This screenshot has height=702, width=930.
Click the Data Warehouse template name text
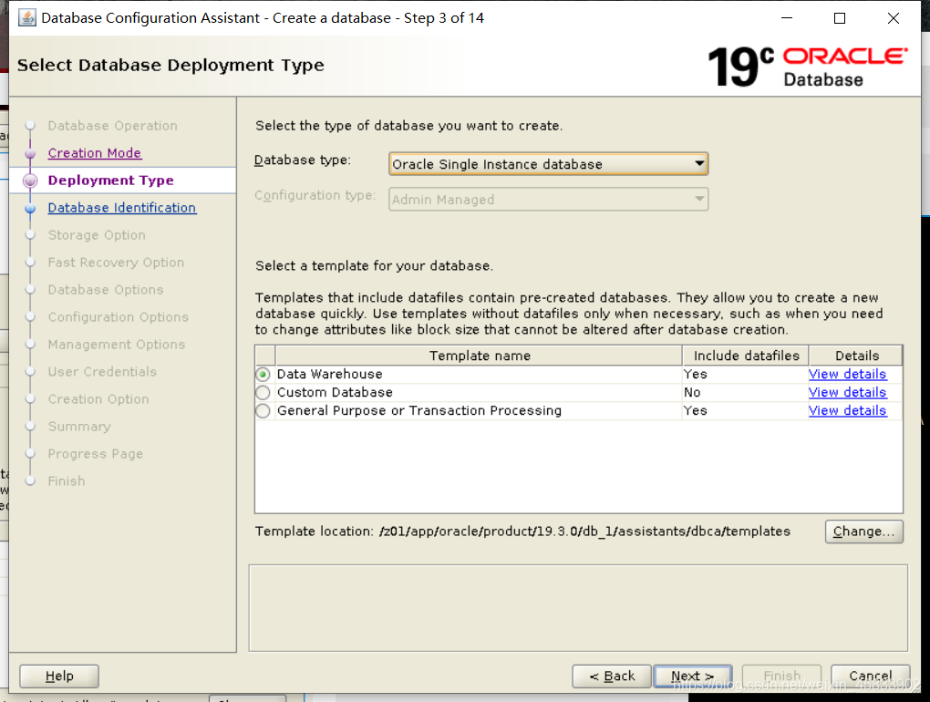tap(330, 374)
